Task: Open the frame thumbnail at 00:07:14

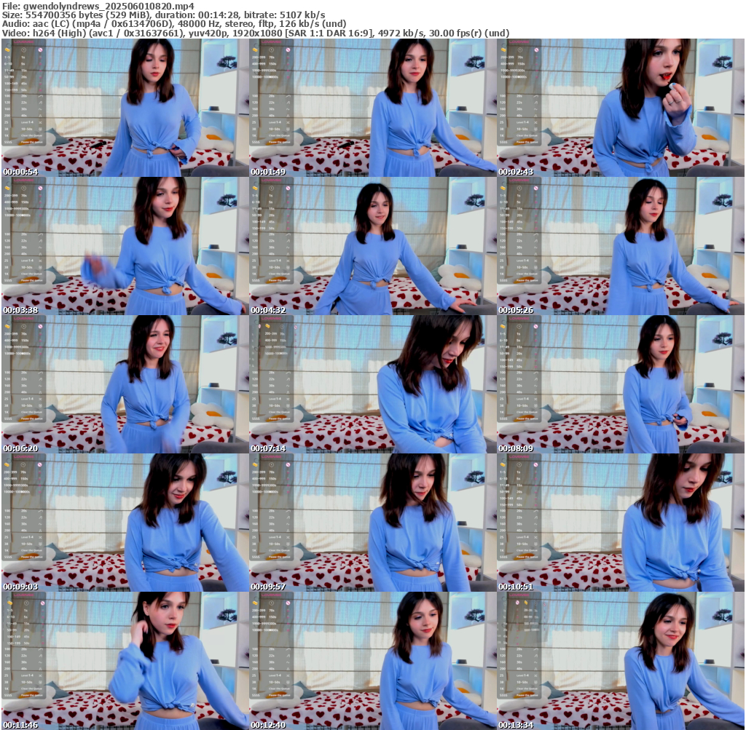Action: 372,384
